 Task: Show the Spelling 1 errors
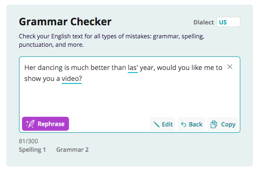click(x=32, y=150)
